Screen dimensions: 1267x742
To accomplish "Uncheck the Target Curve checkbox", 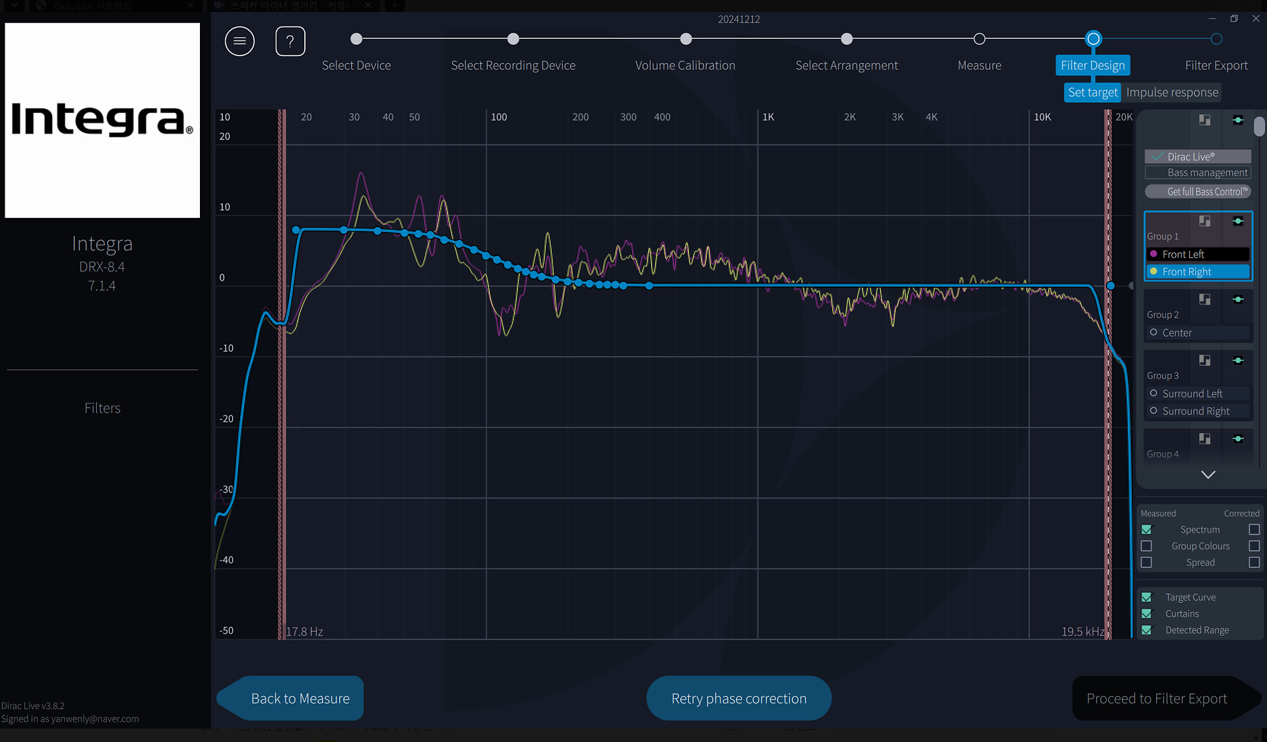I will tap(1146, 597).
